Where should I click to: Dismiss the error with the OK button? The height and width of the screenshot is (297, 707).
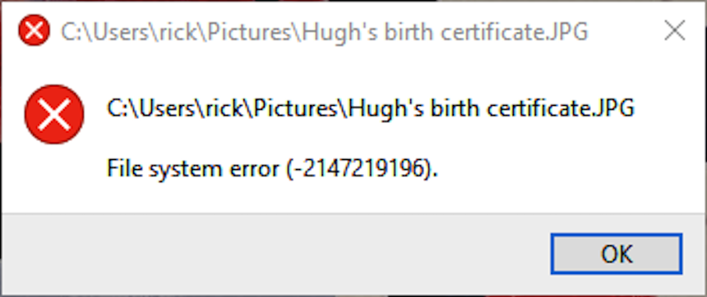[617, 254]
